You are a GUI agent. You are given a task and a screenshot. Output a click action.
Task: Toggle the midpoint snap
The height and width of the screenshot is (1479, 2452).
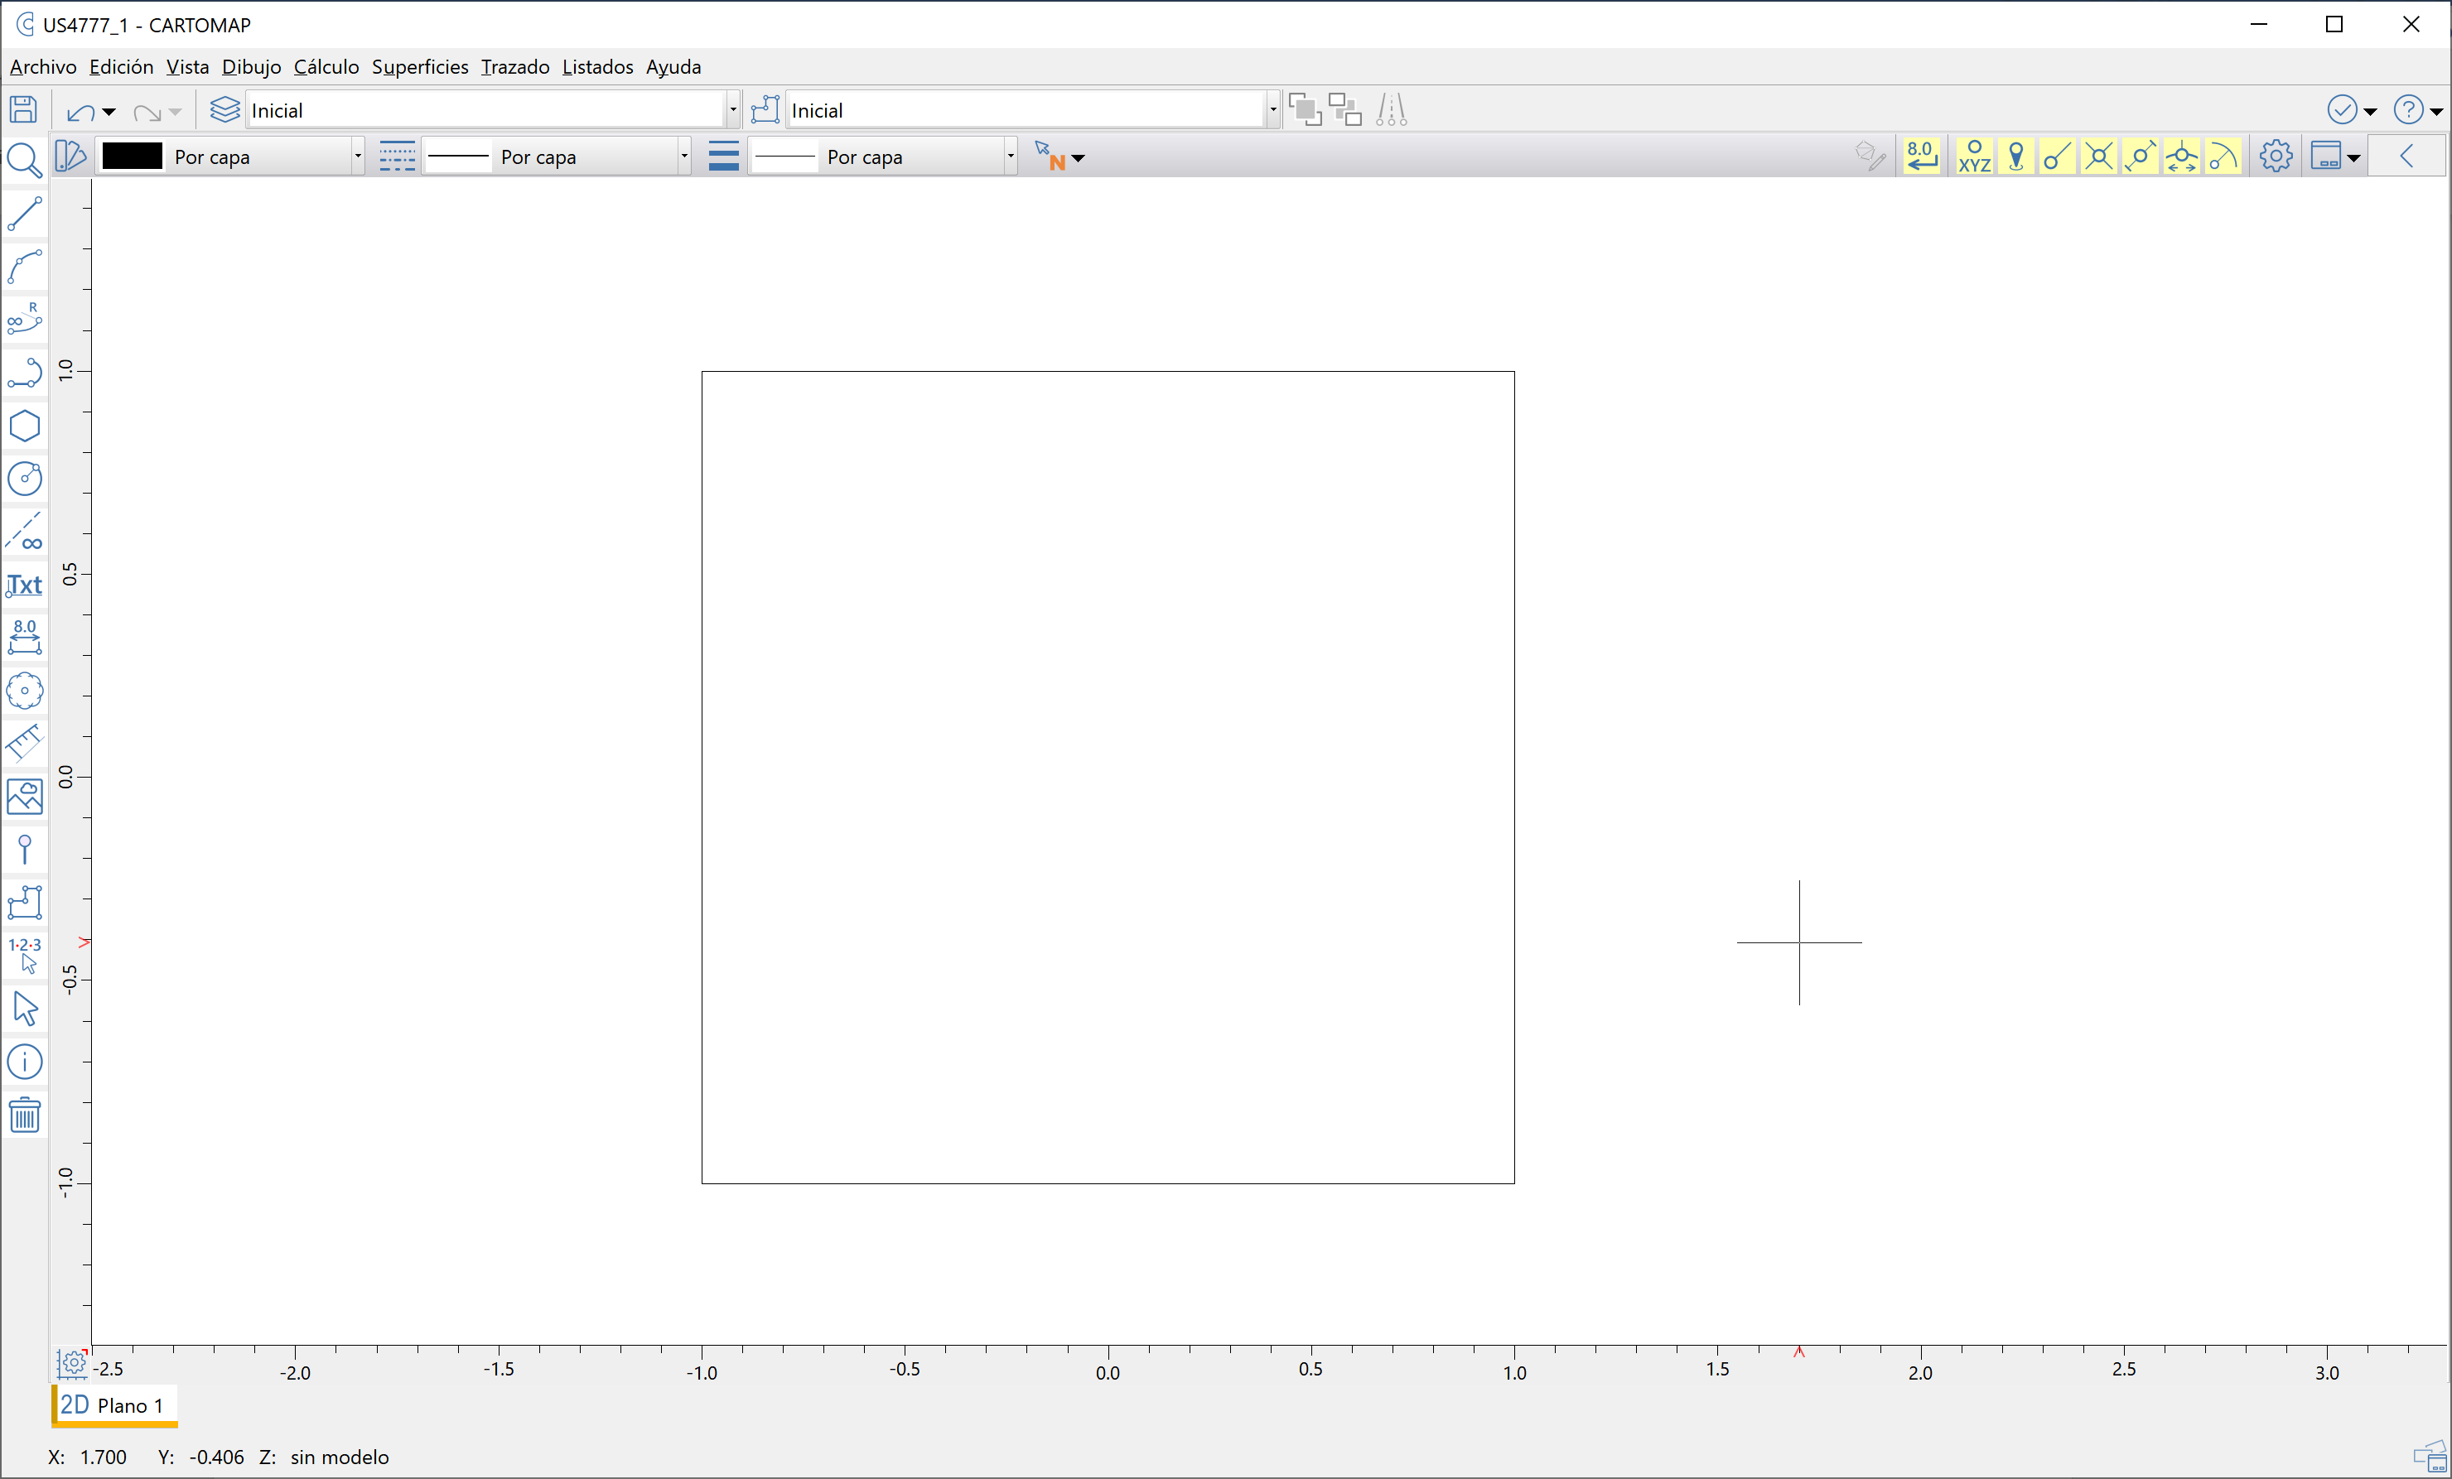tap(2140, 157)
